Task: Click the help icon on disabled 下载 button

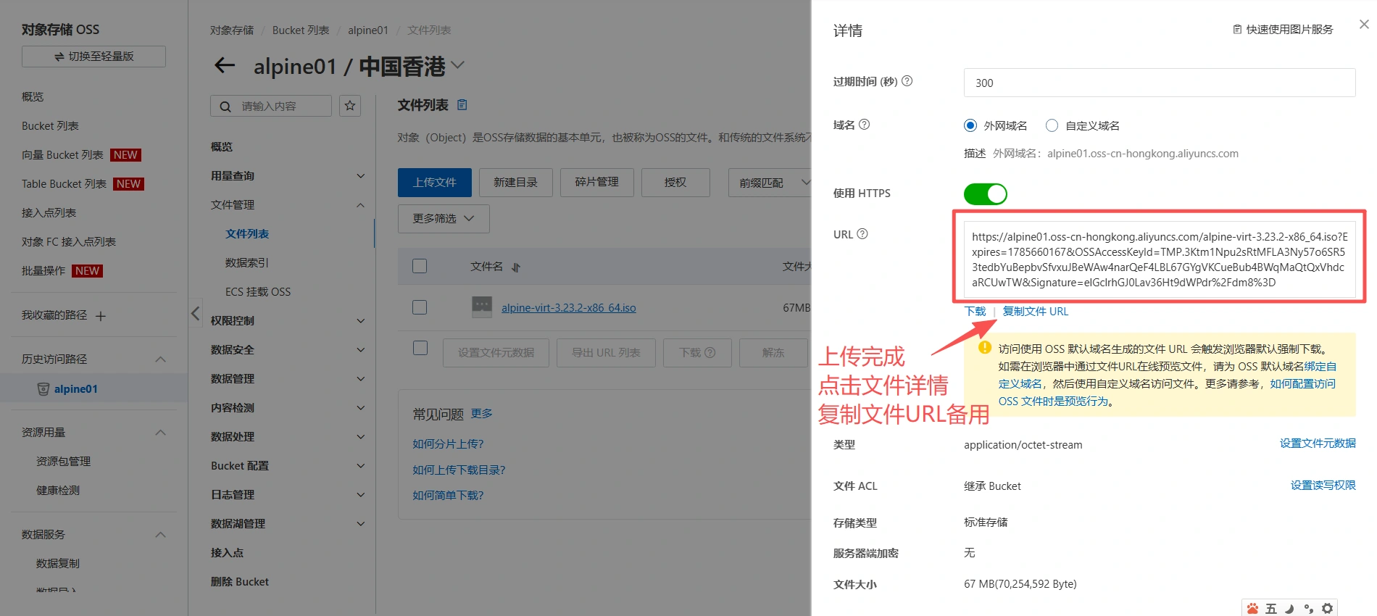Action: tap(710, 352)
